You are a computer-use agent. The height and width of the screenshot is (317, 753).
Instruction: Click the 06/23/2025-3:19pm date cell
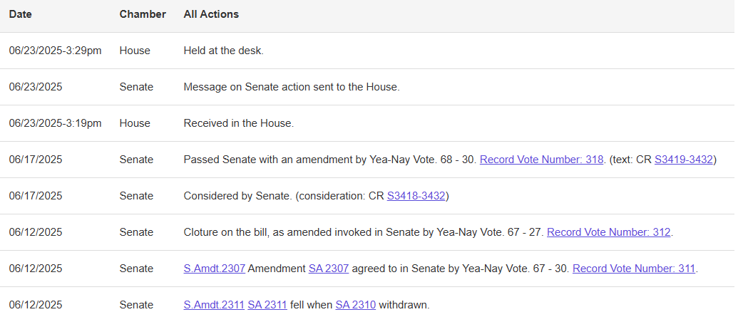point(55,123)
